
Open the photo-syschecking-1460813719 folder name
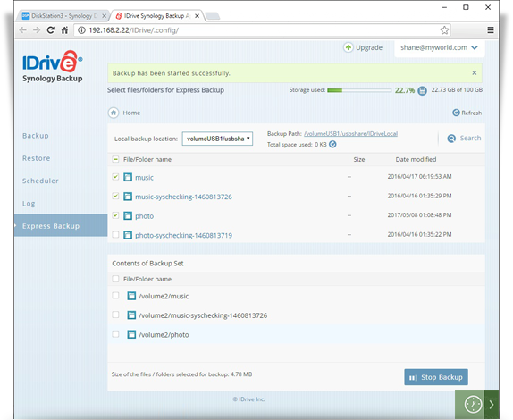[183, 236]
